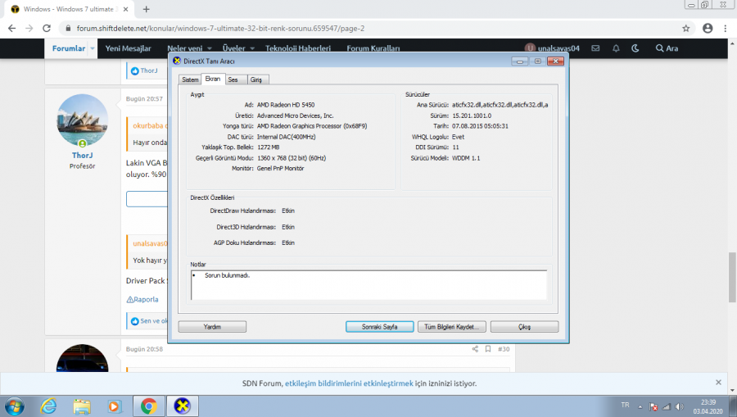The height and width of the screenshot is (417, 737).
Task: Share post #30 icon
Action: coord(475,349)
